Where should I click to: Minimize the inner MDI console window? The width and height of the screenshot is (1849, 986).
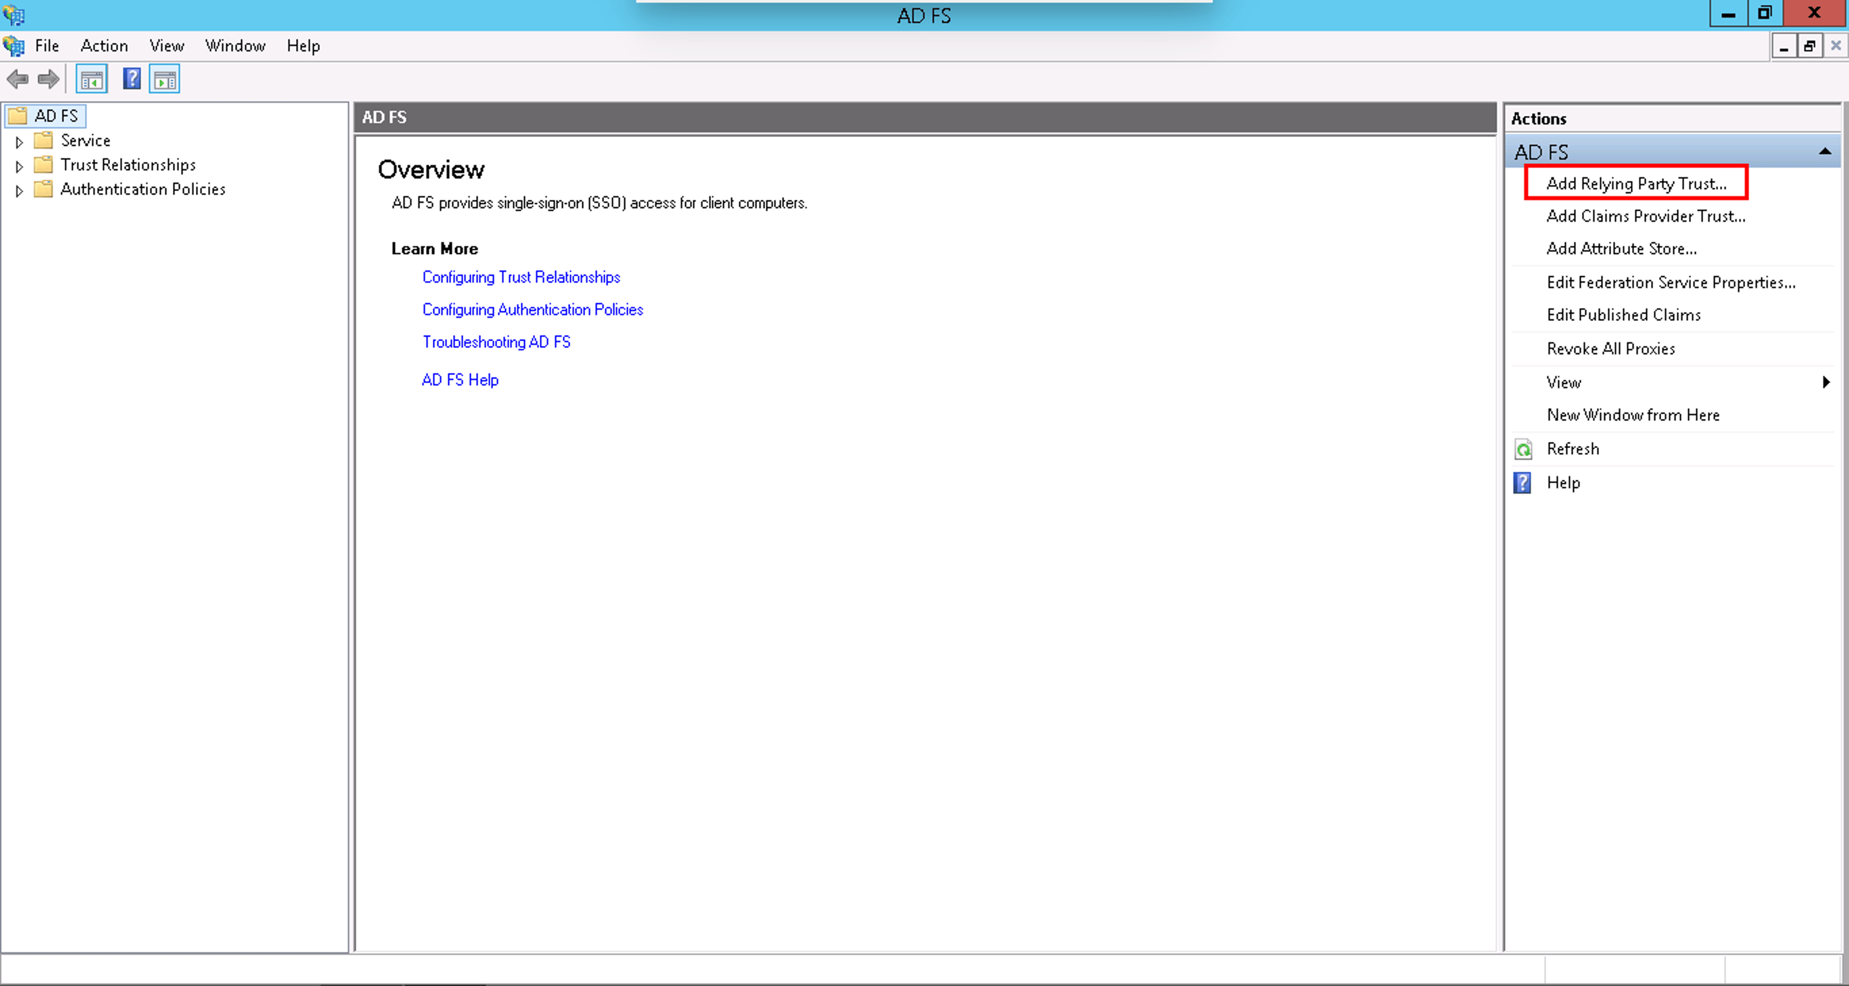coord(1784,46)
